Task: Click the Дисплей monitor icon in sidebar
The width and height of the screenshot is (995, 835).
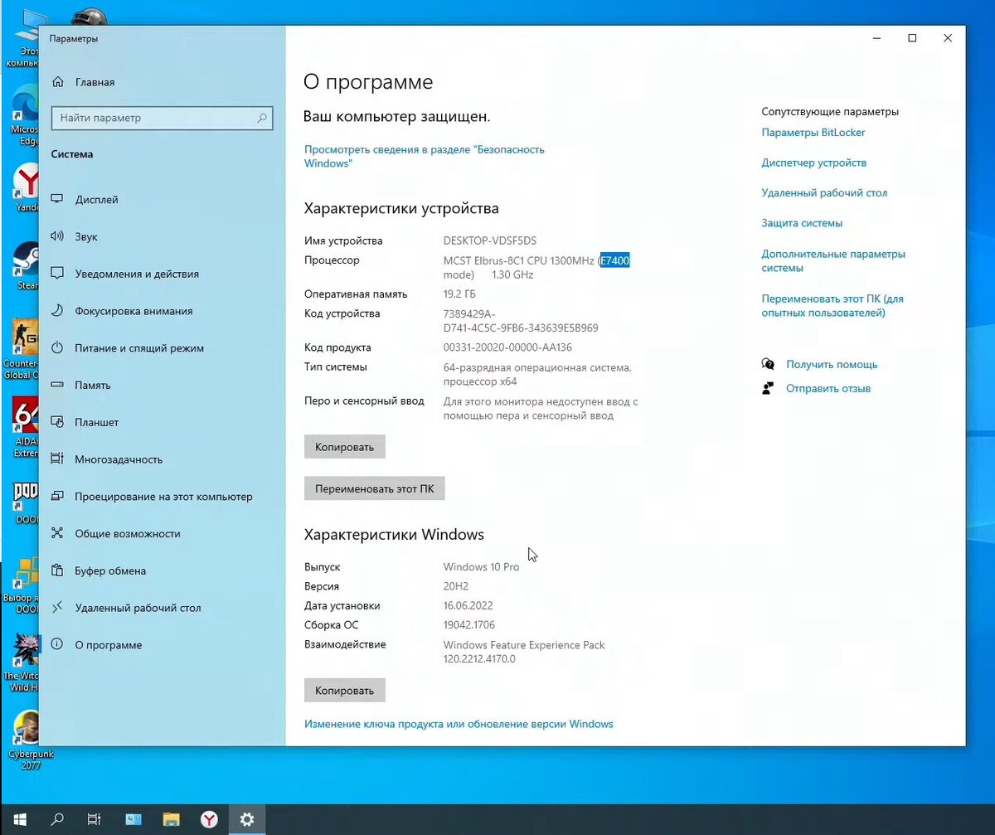Action: [57, 199]
